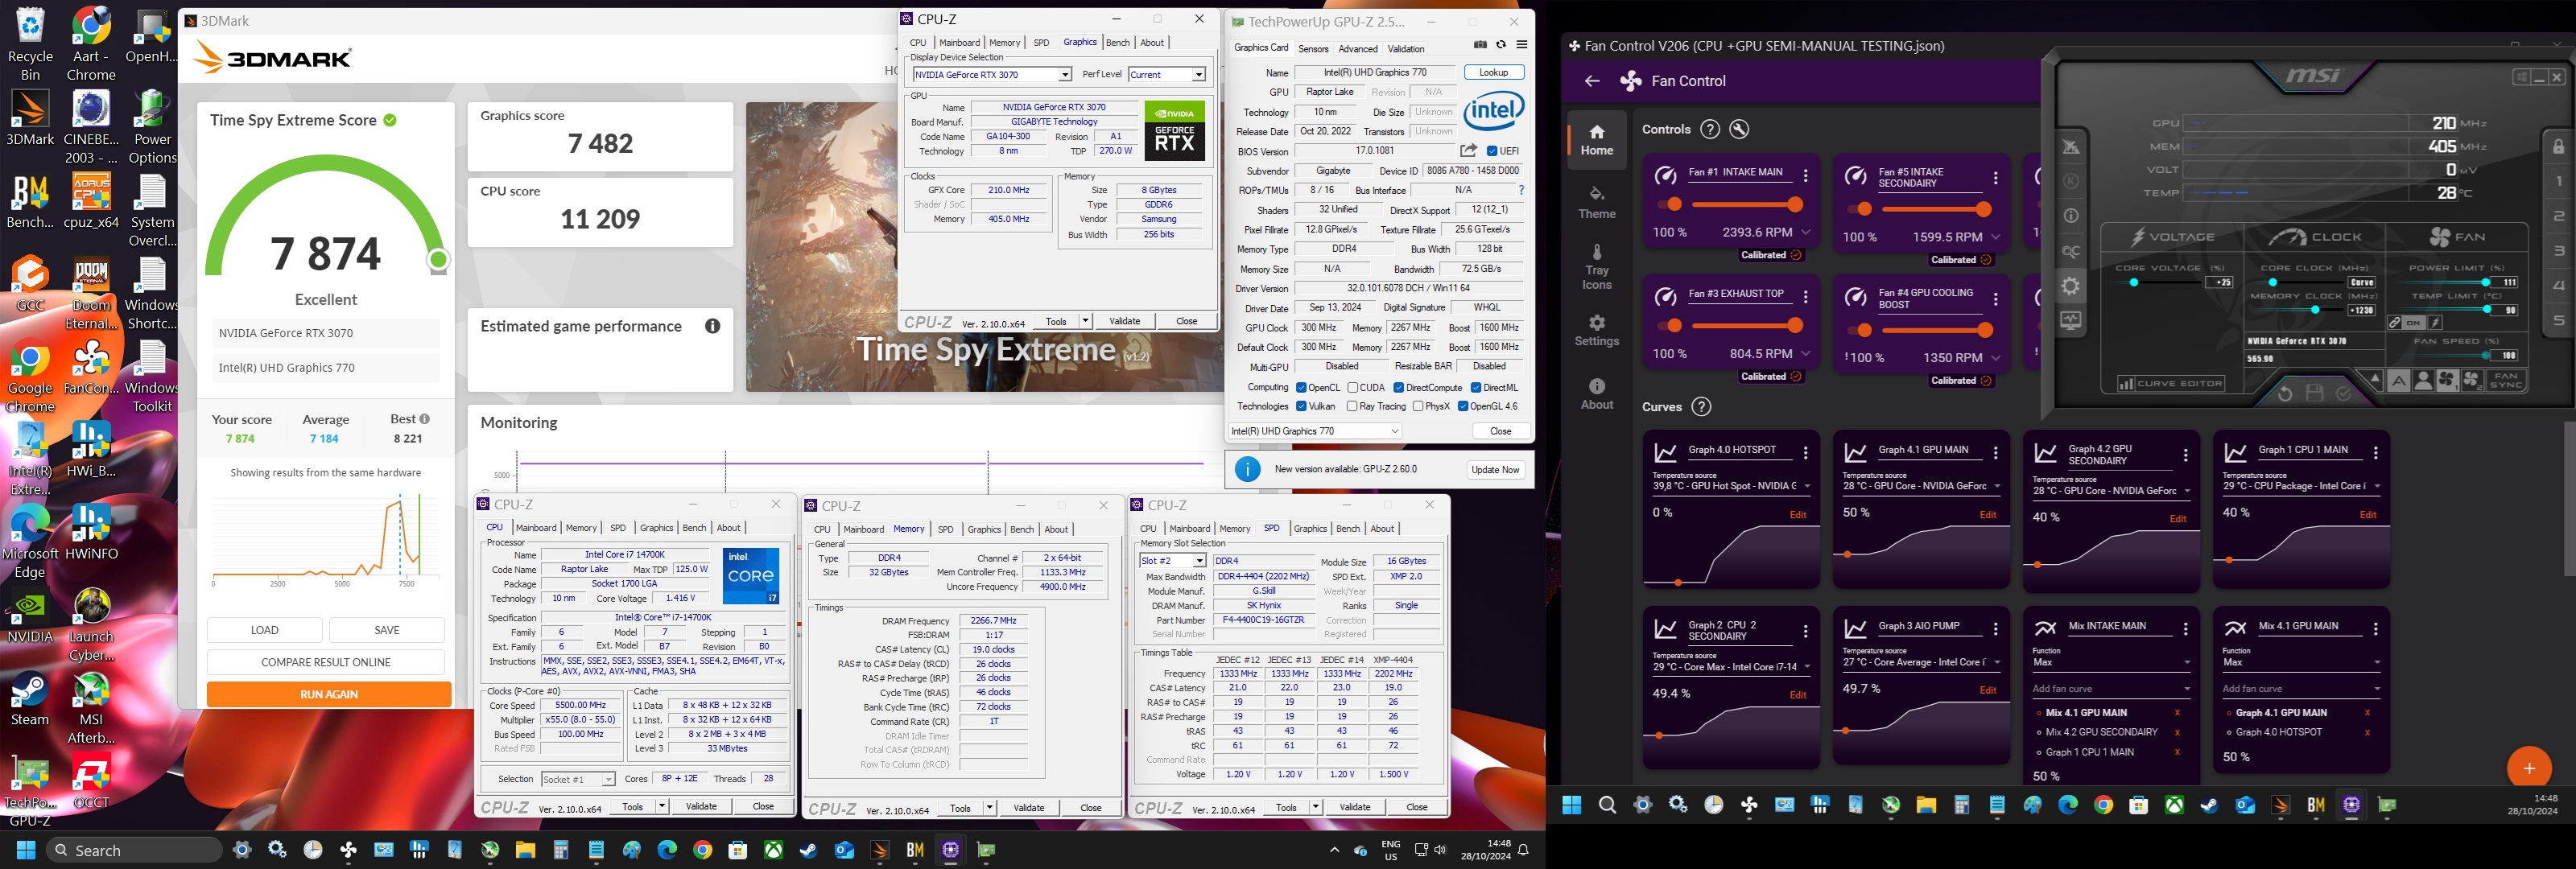The height and width of the screenshot is (869, 2576).
Task: Click the GPU-Z refresh icon
Action: point(1501,45)
